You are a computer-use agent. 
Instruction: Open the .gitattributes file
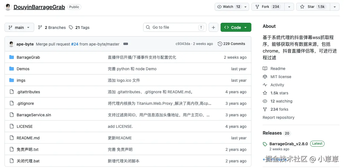pos(28,92)
